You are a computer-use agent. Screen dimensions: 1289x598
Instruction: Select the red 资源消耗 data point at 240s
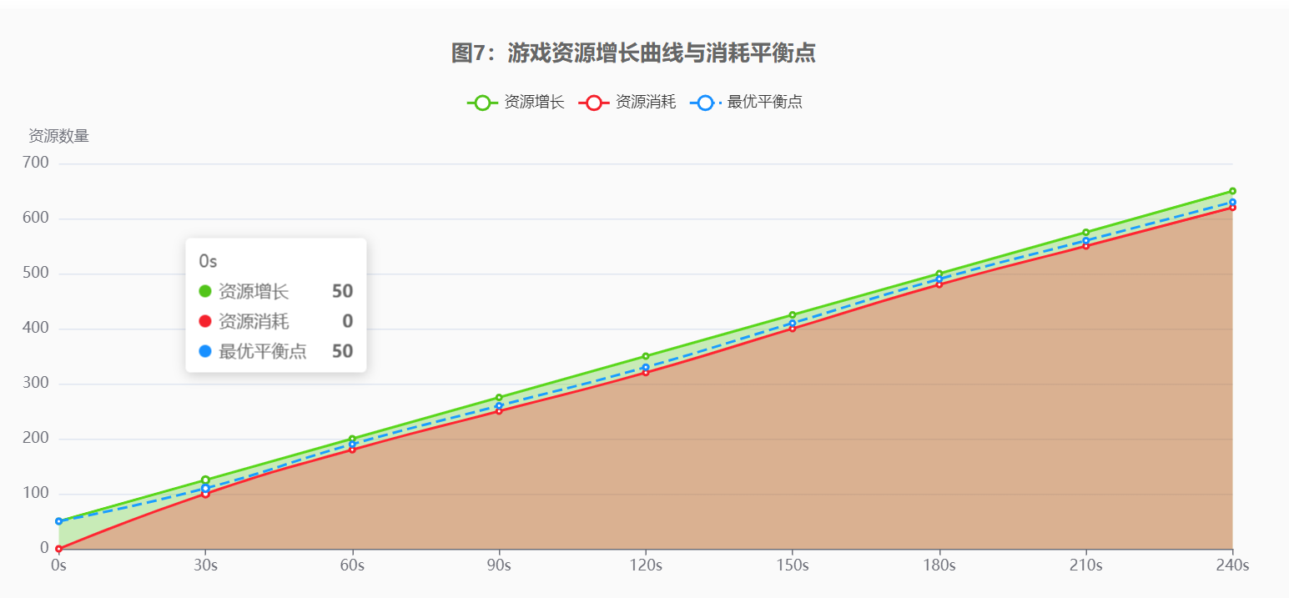pyautogui.click(x=1232, y=208)
